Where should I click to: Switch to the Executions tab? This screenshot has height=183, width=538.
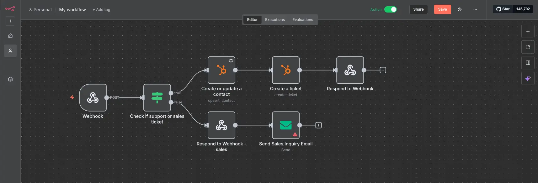pyautogui.click(x=275, y=20)
